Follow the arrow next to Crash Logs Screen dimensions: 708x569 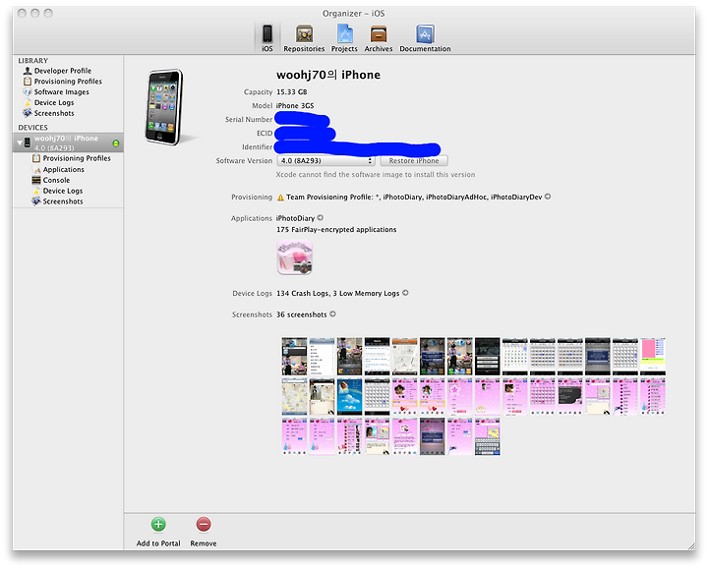405,293
